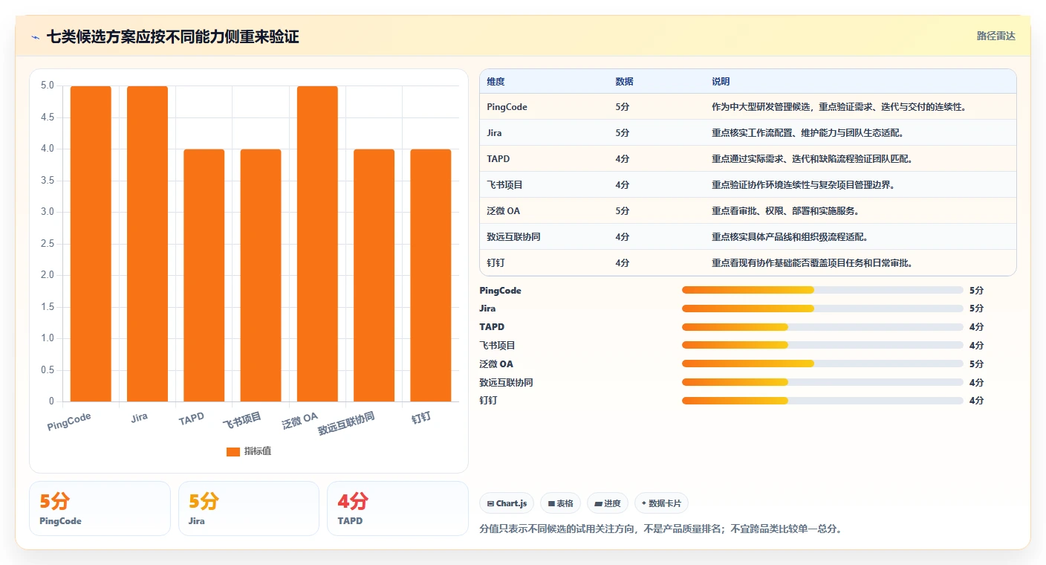Click the 泛微 OA progress bar

[x=822, y=364]
